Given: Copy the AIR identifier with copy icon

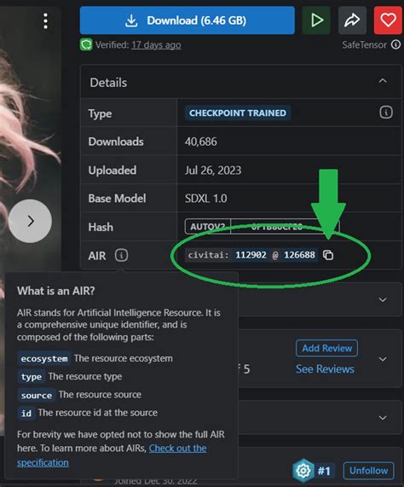Looking at the screenshot, I should [328, 255].
